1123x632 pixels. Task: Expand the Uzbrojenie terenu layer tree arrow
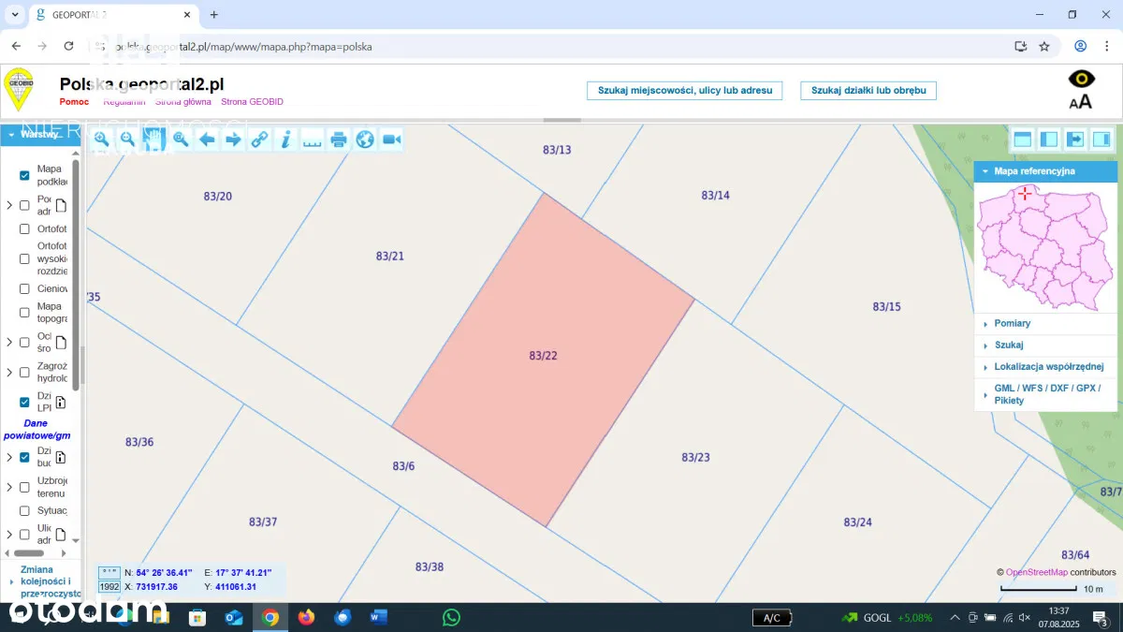9,487
